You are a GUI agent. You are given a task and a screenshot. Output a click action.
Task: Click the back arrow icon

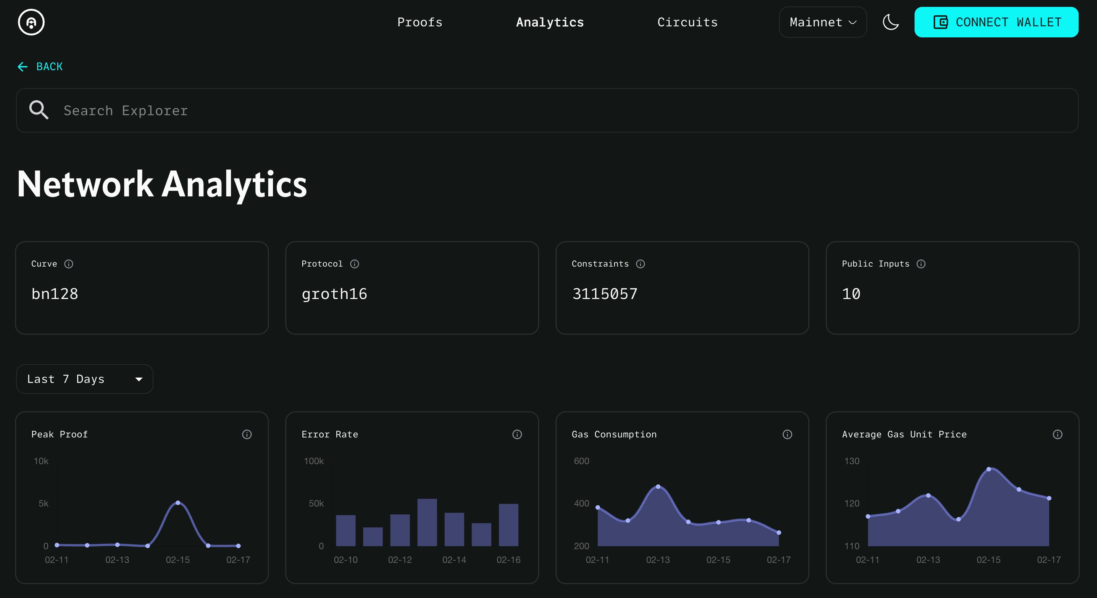[23, 66]
